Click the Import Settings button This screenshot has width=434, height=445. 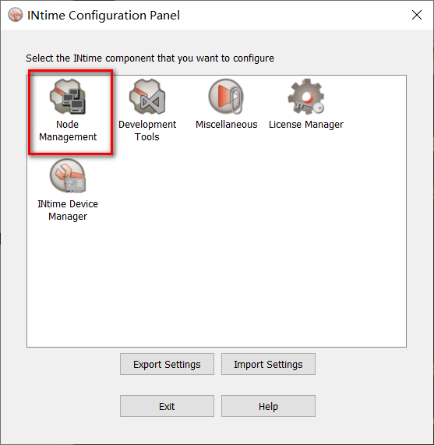pos(268,364)
